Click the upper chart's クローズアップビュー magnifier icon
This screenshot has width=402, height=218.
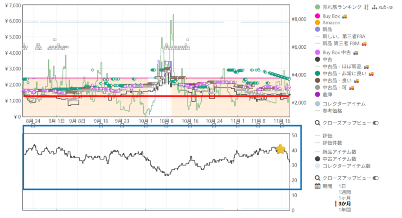(318, 123)
